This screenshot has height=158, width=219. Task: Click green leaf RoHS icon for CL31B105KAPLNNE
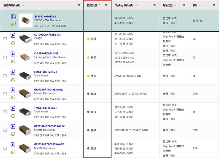[x=13, y=61]
